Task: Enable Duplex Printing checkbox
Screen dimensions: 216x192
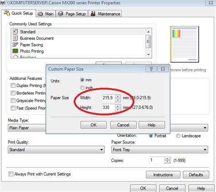Action: [13, 86]
